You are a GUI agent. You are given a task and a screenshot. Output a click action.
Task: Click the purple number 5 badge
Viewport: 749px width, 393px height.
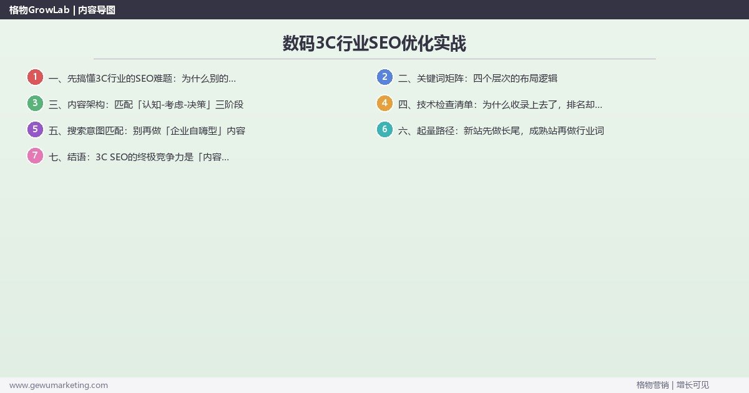pyautogui.click(x=35, y=130)
